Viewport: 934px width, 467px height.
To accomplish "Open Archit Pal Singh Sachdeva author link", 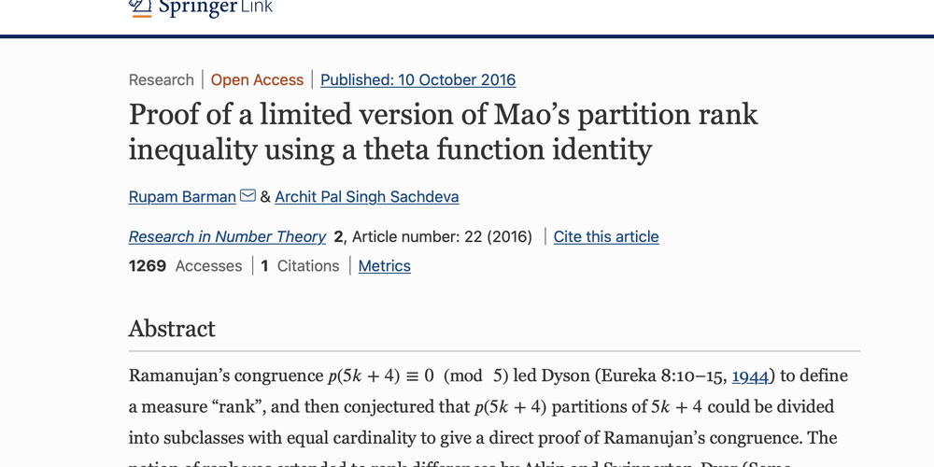I will [366, 197].
